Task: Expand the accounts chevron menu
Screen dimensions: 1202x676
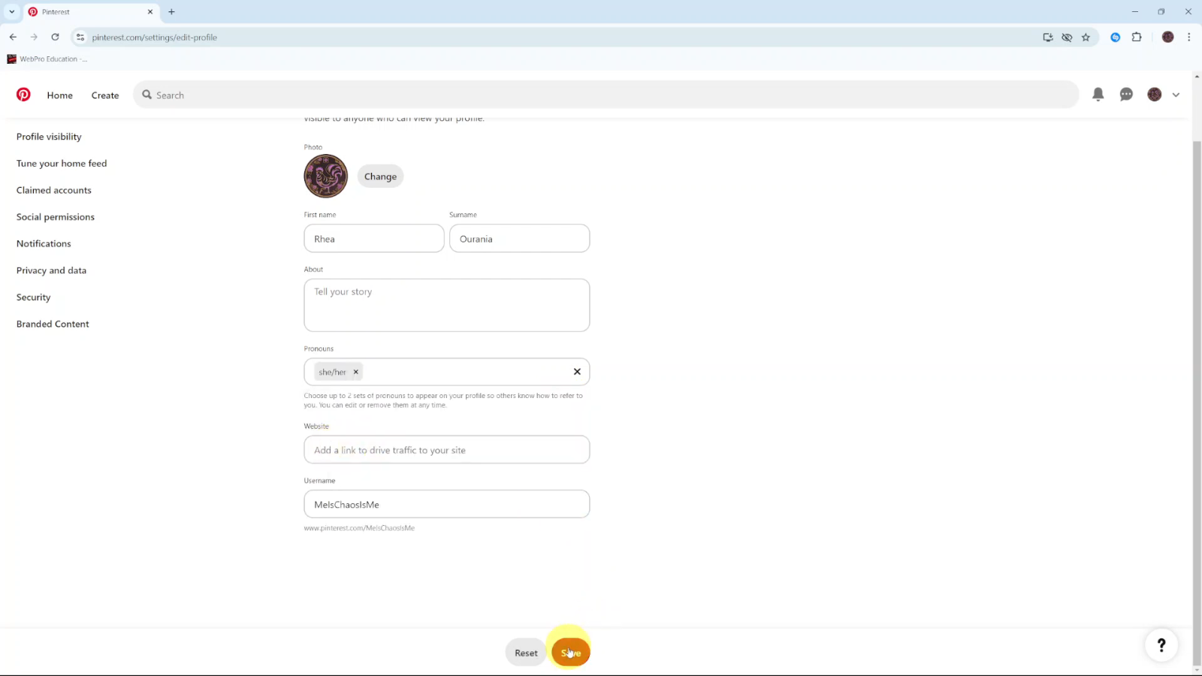Action: 1176,95
